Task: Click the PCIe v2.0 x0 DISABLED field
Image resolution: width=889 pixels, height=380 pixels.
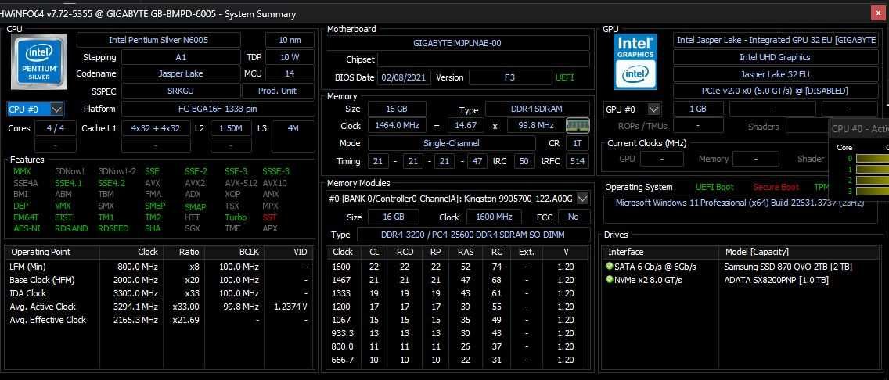Action: coord(775,91)
